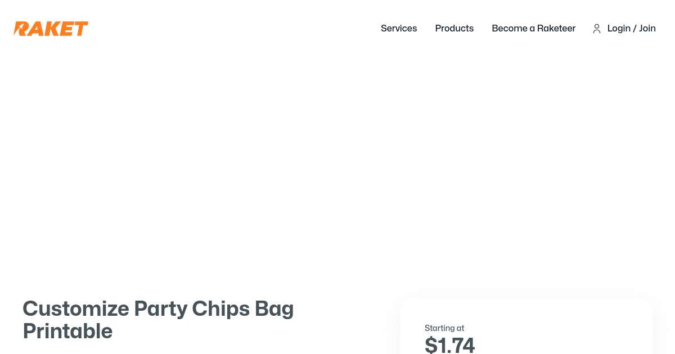This screenshot has width=675, height=354.
Task: Click the Become a Raketeer link
Action: (x=533, y=29)
